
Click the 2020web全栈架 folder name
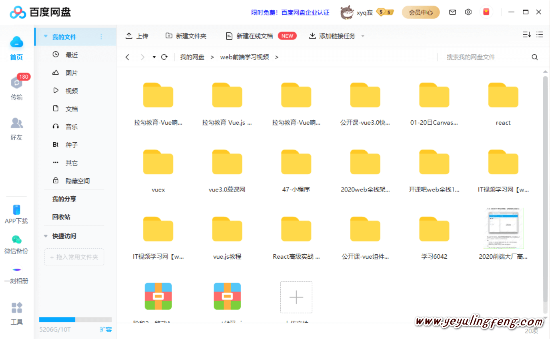click(365, 189)
